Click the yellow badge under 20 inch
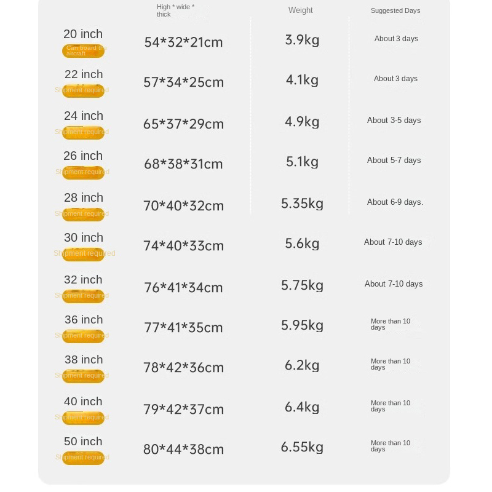492x492 pixels. coord(83,51)
